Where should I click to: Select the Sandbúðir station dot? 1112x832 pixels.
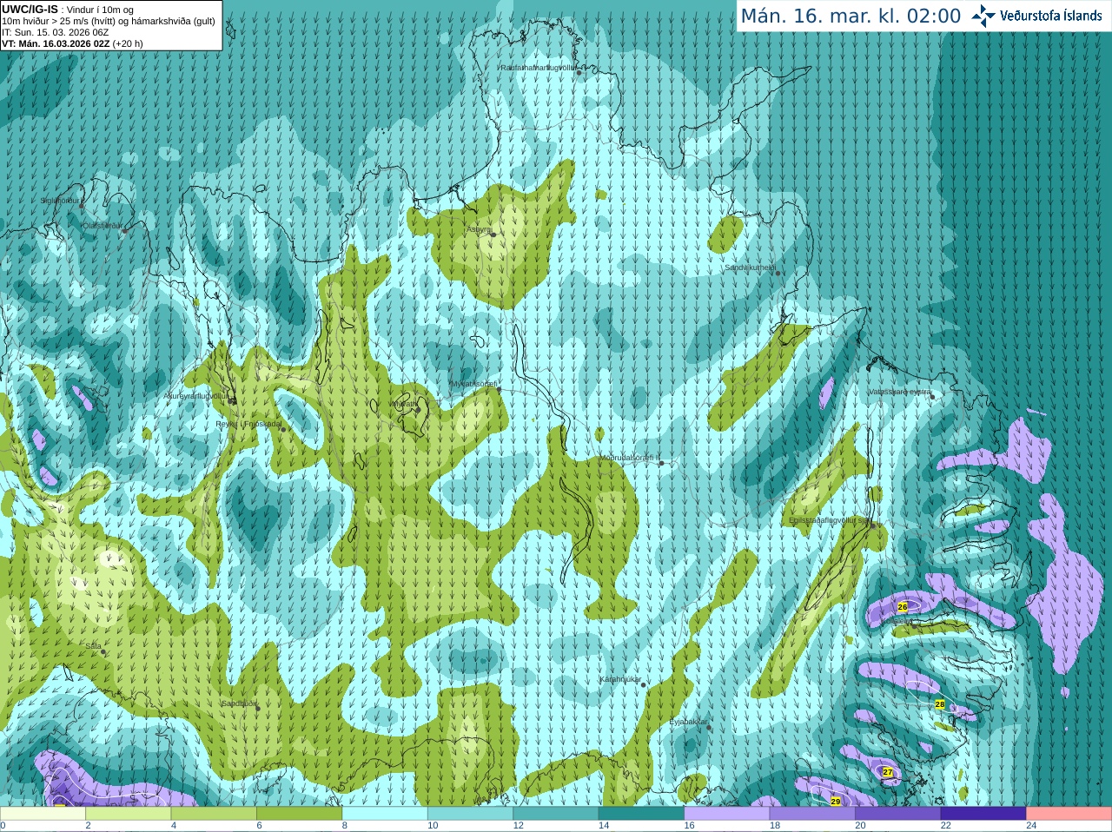257,709
